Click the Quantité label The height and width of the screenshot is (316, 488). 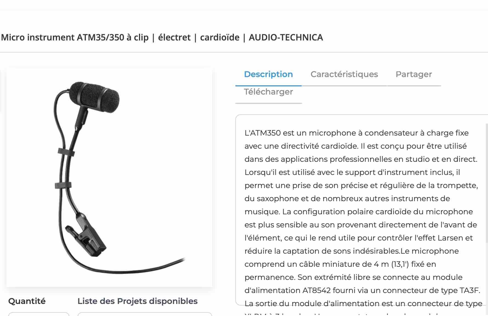[27, 301]
